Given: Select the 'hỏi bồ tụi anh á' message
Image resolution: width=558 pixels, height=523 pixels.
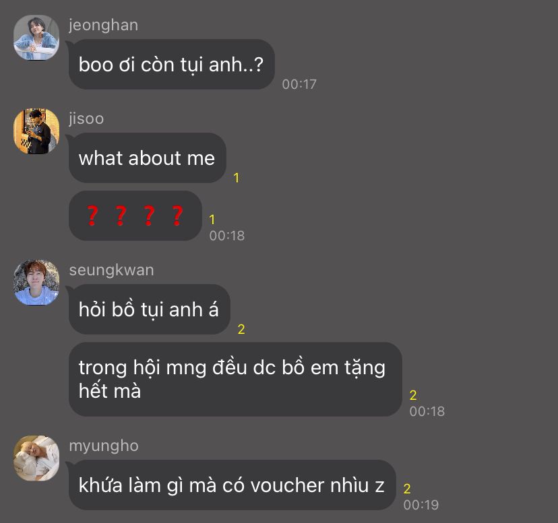Looking at the screenshot, I should tap(149, 310).
